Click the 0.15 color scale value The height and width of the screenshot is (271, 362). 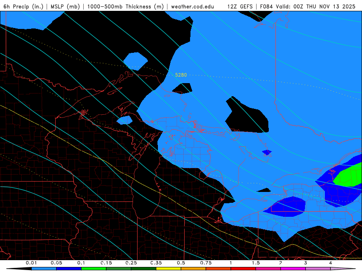click(x=106, y=263)
